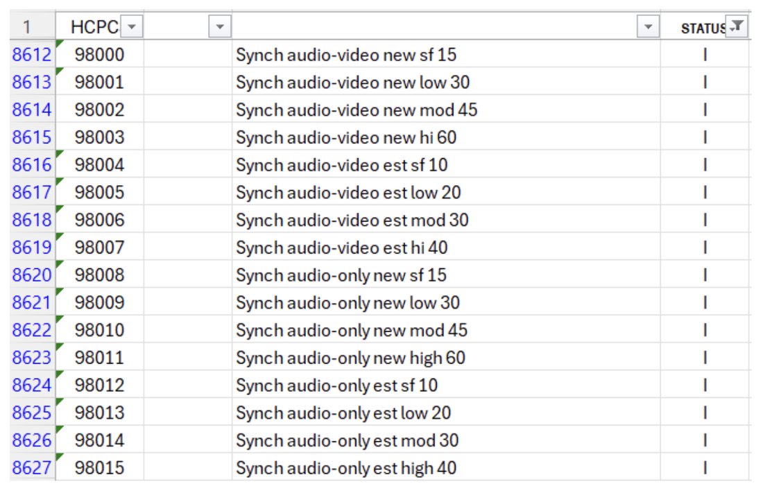Image resolution: width=763 pixels, height=495 pixels.
Task: Select cell with code 98004
Action: tap(100, 165)
